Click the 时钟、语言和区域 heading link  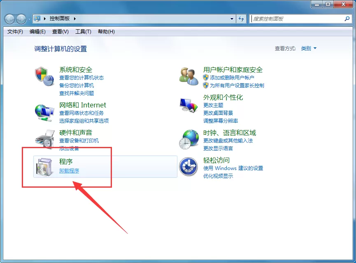pyautogui.click(x=230, y=133)
